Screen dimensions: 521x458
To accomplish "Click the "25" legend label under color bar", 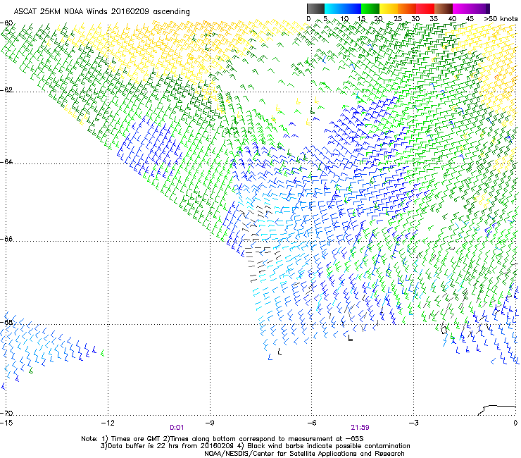I will pyautogui.click(x=397, y=19).
